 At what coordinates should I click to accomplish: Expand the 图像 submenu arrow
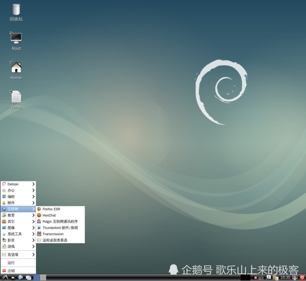coord(33,228)
